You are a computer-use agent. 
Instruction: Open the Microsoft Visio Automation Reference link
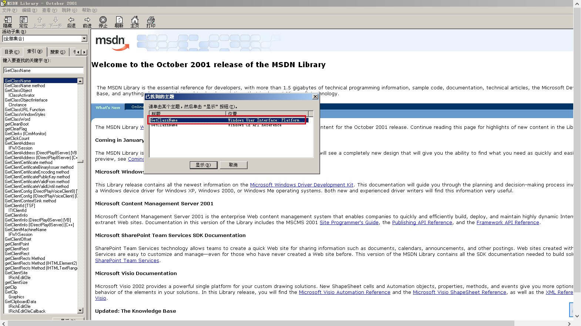[x=345, y=292]
